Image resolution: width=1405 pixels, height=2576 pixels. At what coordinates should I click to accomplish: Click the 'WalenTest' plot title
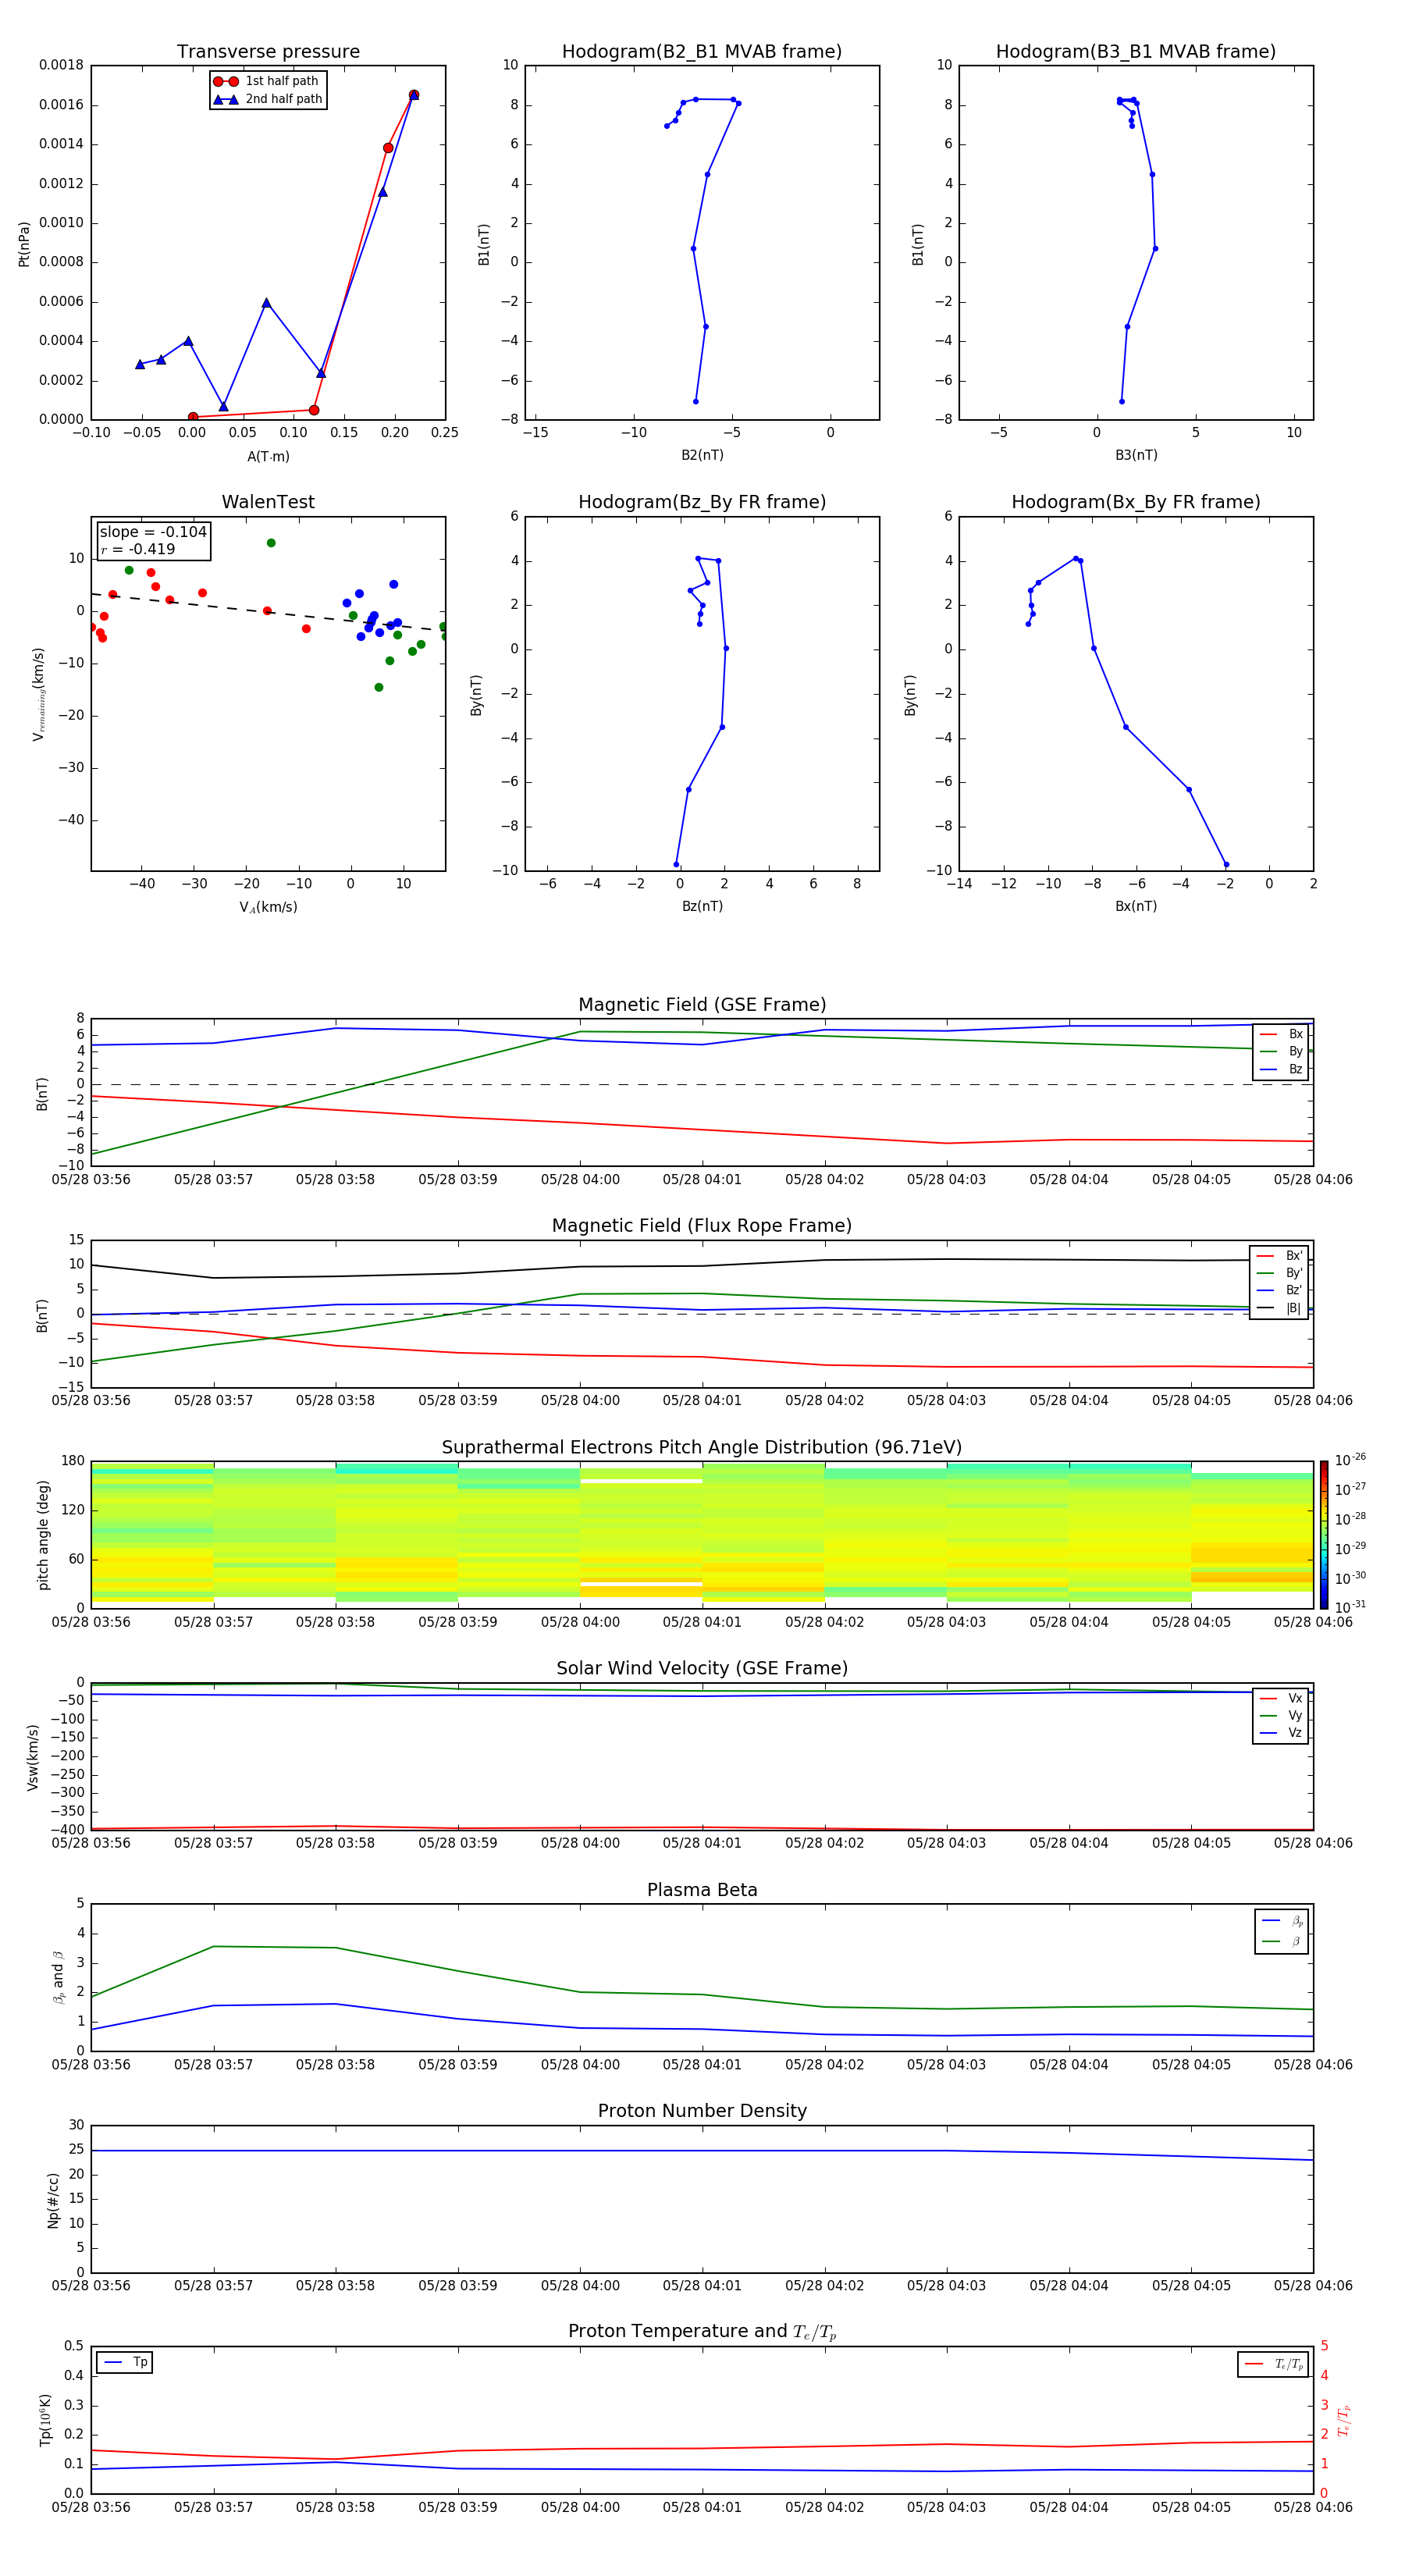(x=268, y=502)
